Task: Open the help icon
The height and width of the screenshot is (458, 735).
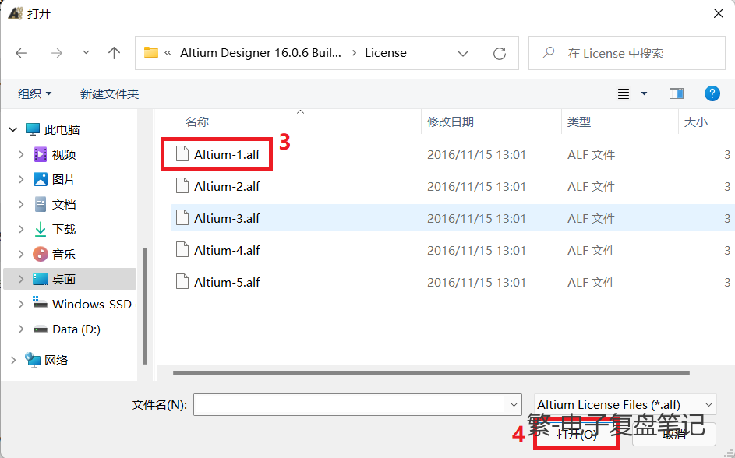Action: [712, 93]
